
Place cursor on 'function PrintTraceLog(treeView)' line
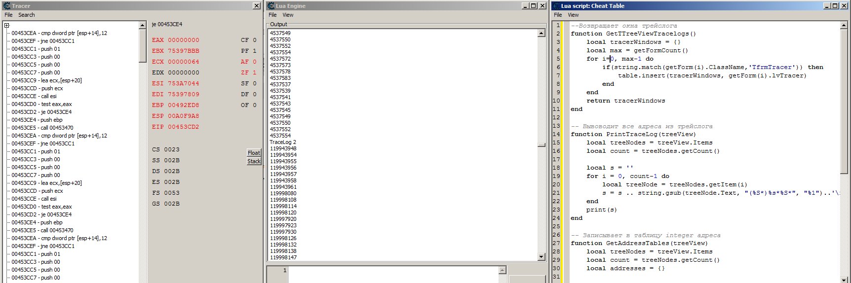click(x=633, y=134)
